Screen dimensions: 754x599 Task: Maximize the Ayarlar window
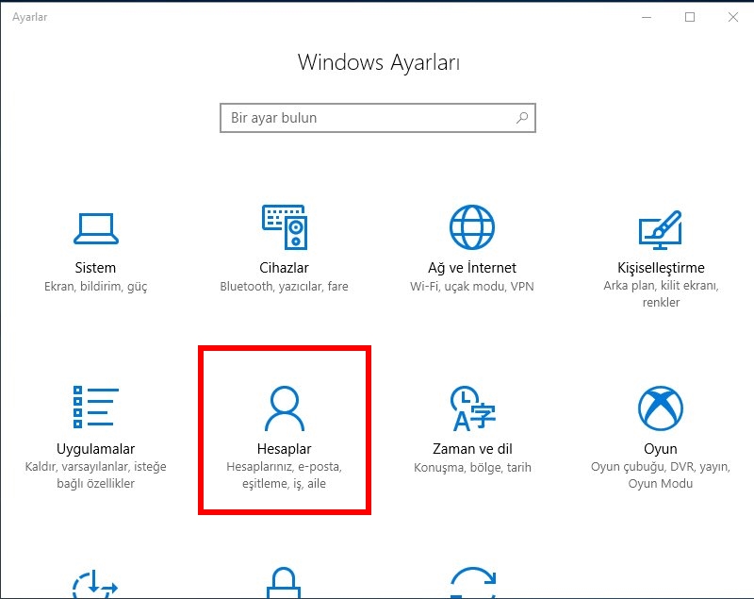[690, 17]
